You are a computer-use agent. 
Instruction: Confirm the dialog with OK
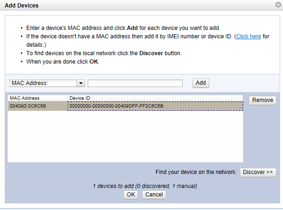(131, 195)
